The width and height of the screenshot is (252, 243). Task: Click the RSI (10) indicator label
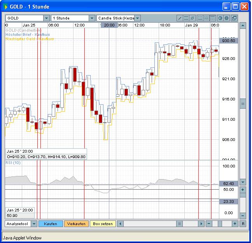point(13,163)
